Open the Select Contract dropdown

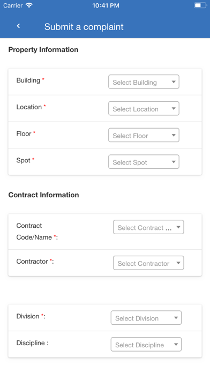pos(148,227)
